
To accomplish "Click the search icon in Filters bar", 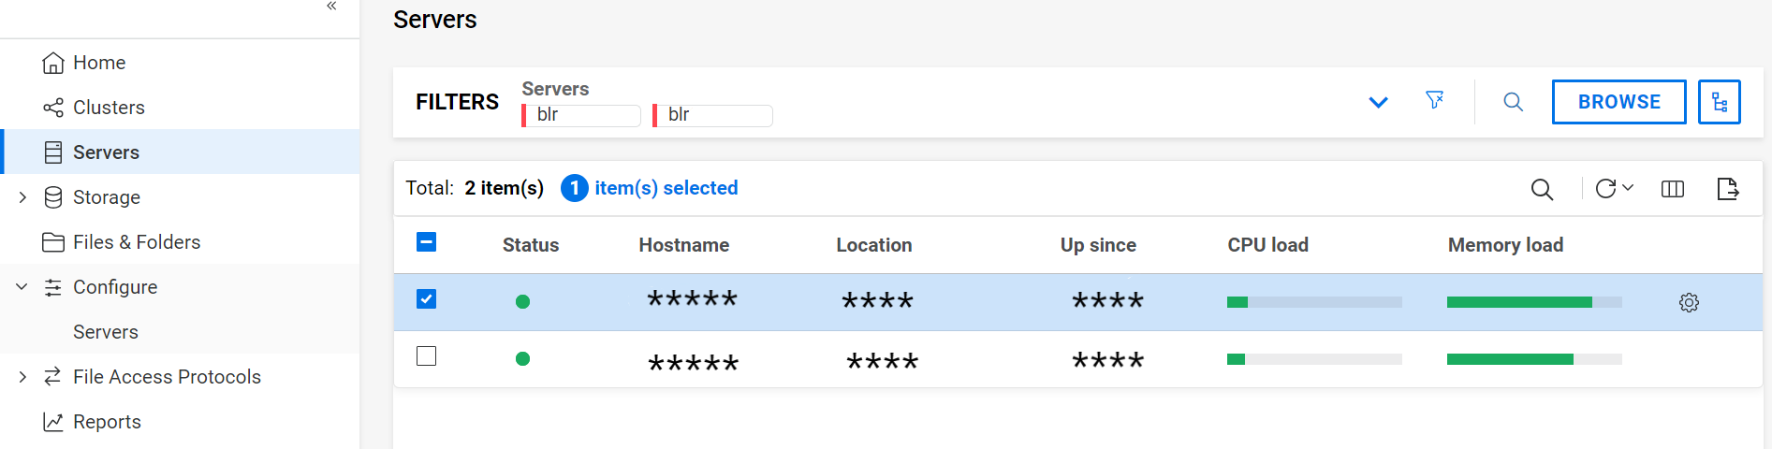I will tap(1513, 102).
